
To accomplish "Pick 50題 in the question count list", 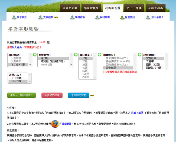I will pos(85,71).
